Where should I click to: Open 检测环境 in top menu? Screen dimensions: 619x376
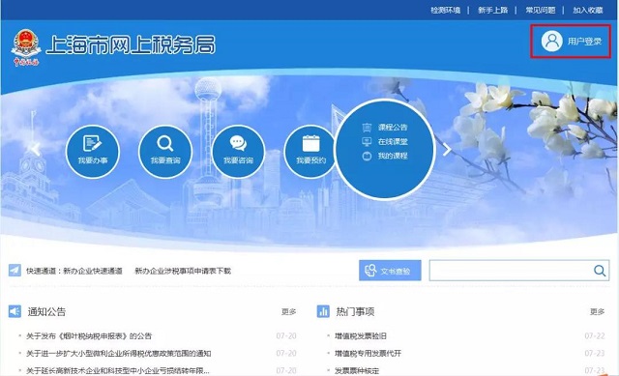445,11
